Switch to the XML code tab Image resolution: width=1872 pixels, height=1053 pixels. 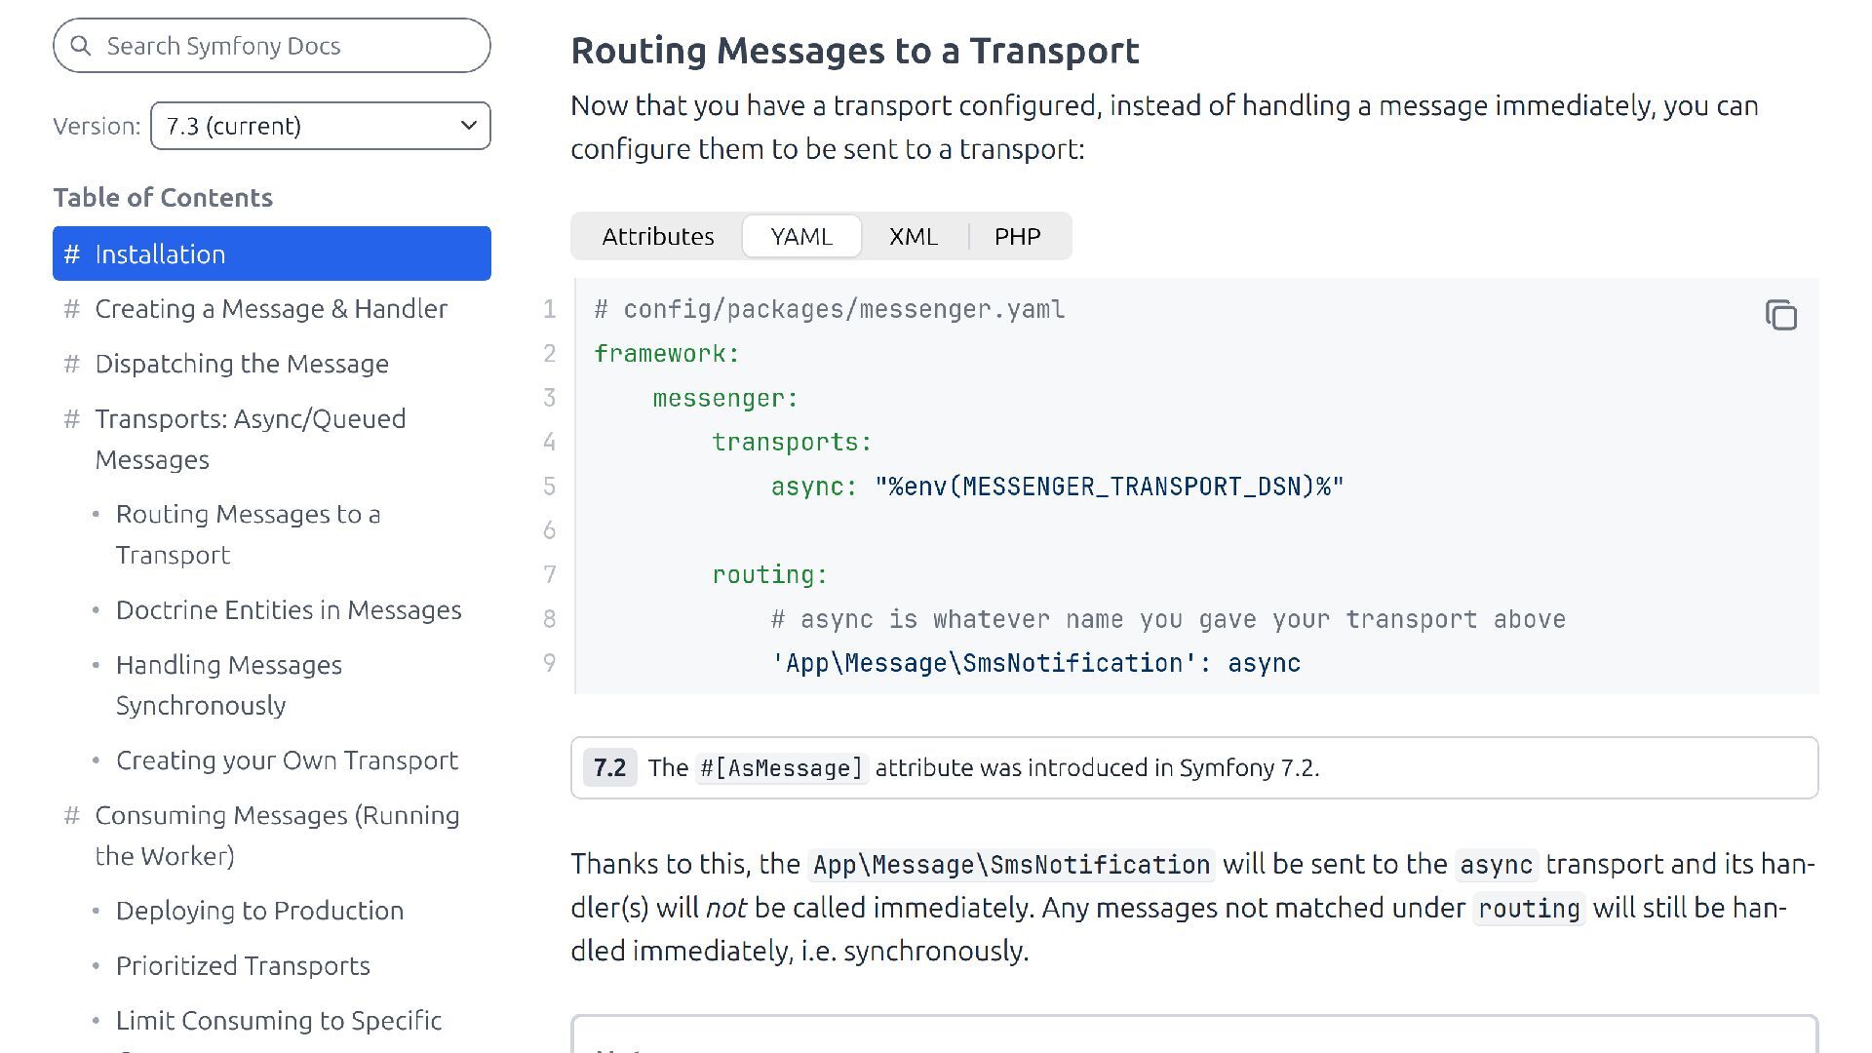[x=913, y=236]
